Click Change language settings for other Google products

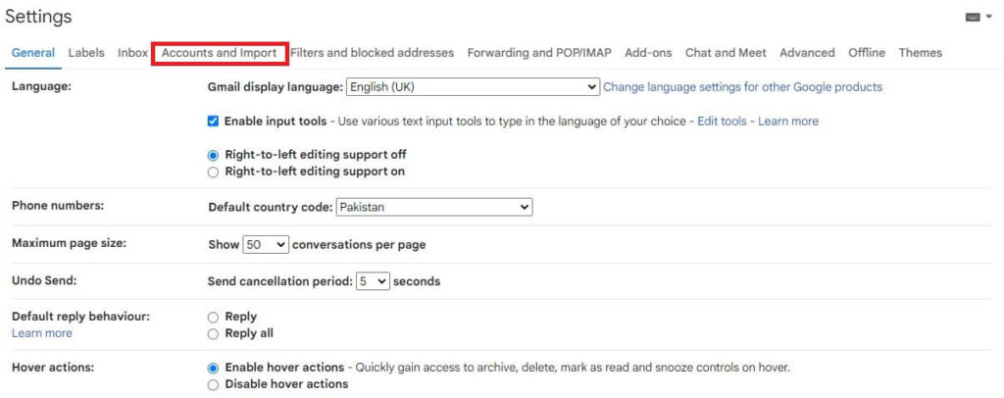742,87
